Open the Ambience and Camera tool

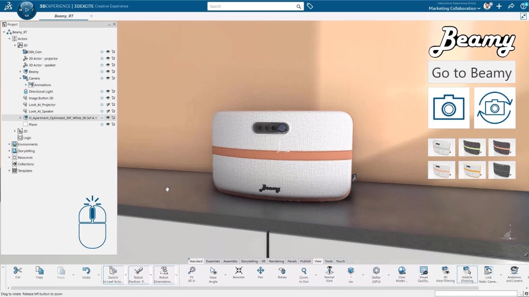tap(514, 273)
